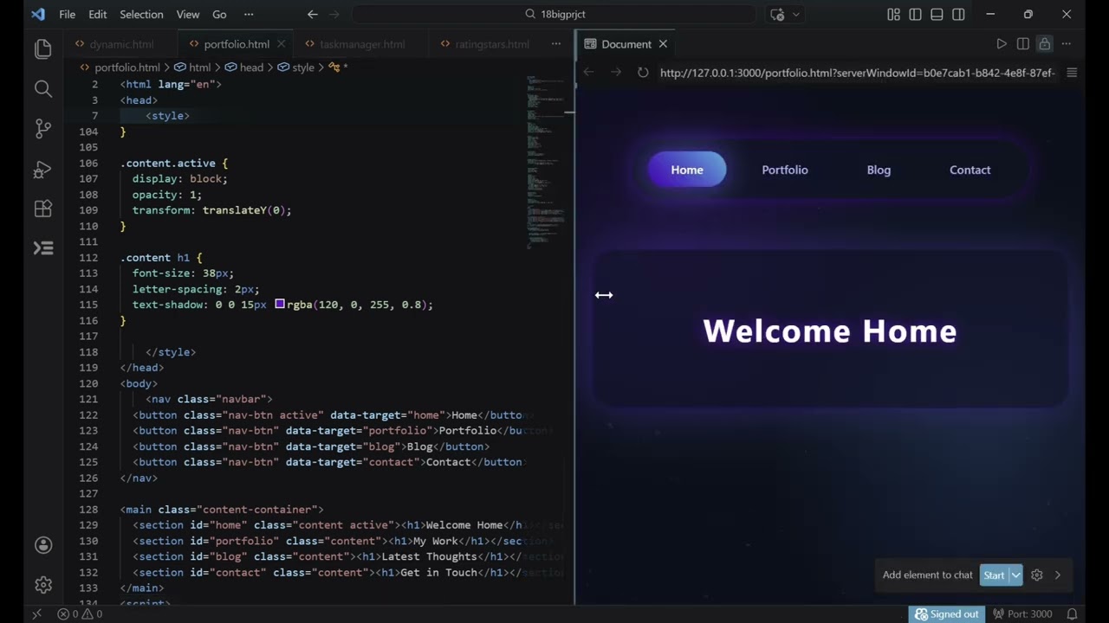Open More Actions in the preview group
The image size is (1109, 623).
(1067, 44)
